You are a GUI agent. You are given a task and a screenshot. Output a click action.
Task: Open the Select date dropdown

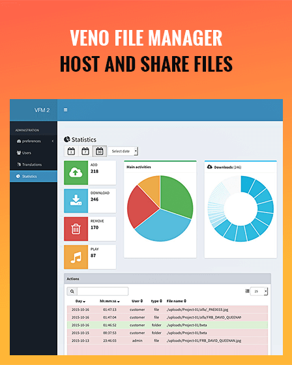click(x=123, y=151)
